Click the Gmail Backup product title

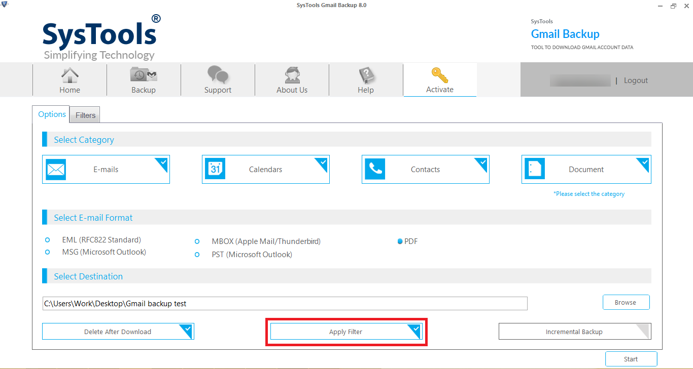pyautogui.click(x=565, y=34)
